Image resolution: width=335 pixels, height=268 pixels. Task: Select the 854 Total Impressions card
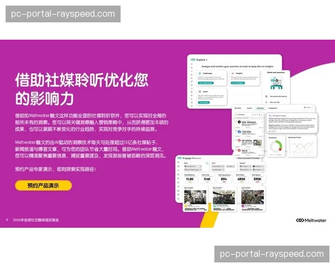pyautogui.click(x=224, y=178)
